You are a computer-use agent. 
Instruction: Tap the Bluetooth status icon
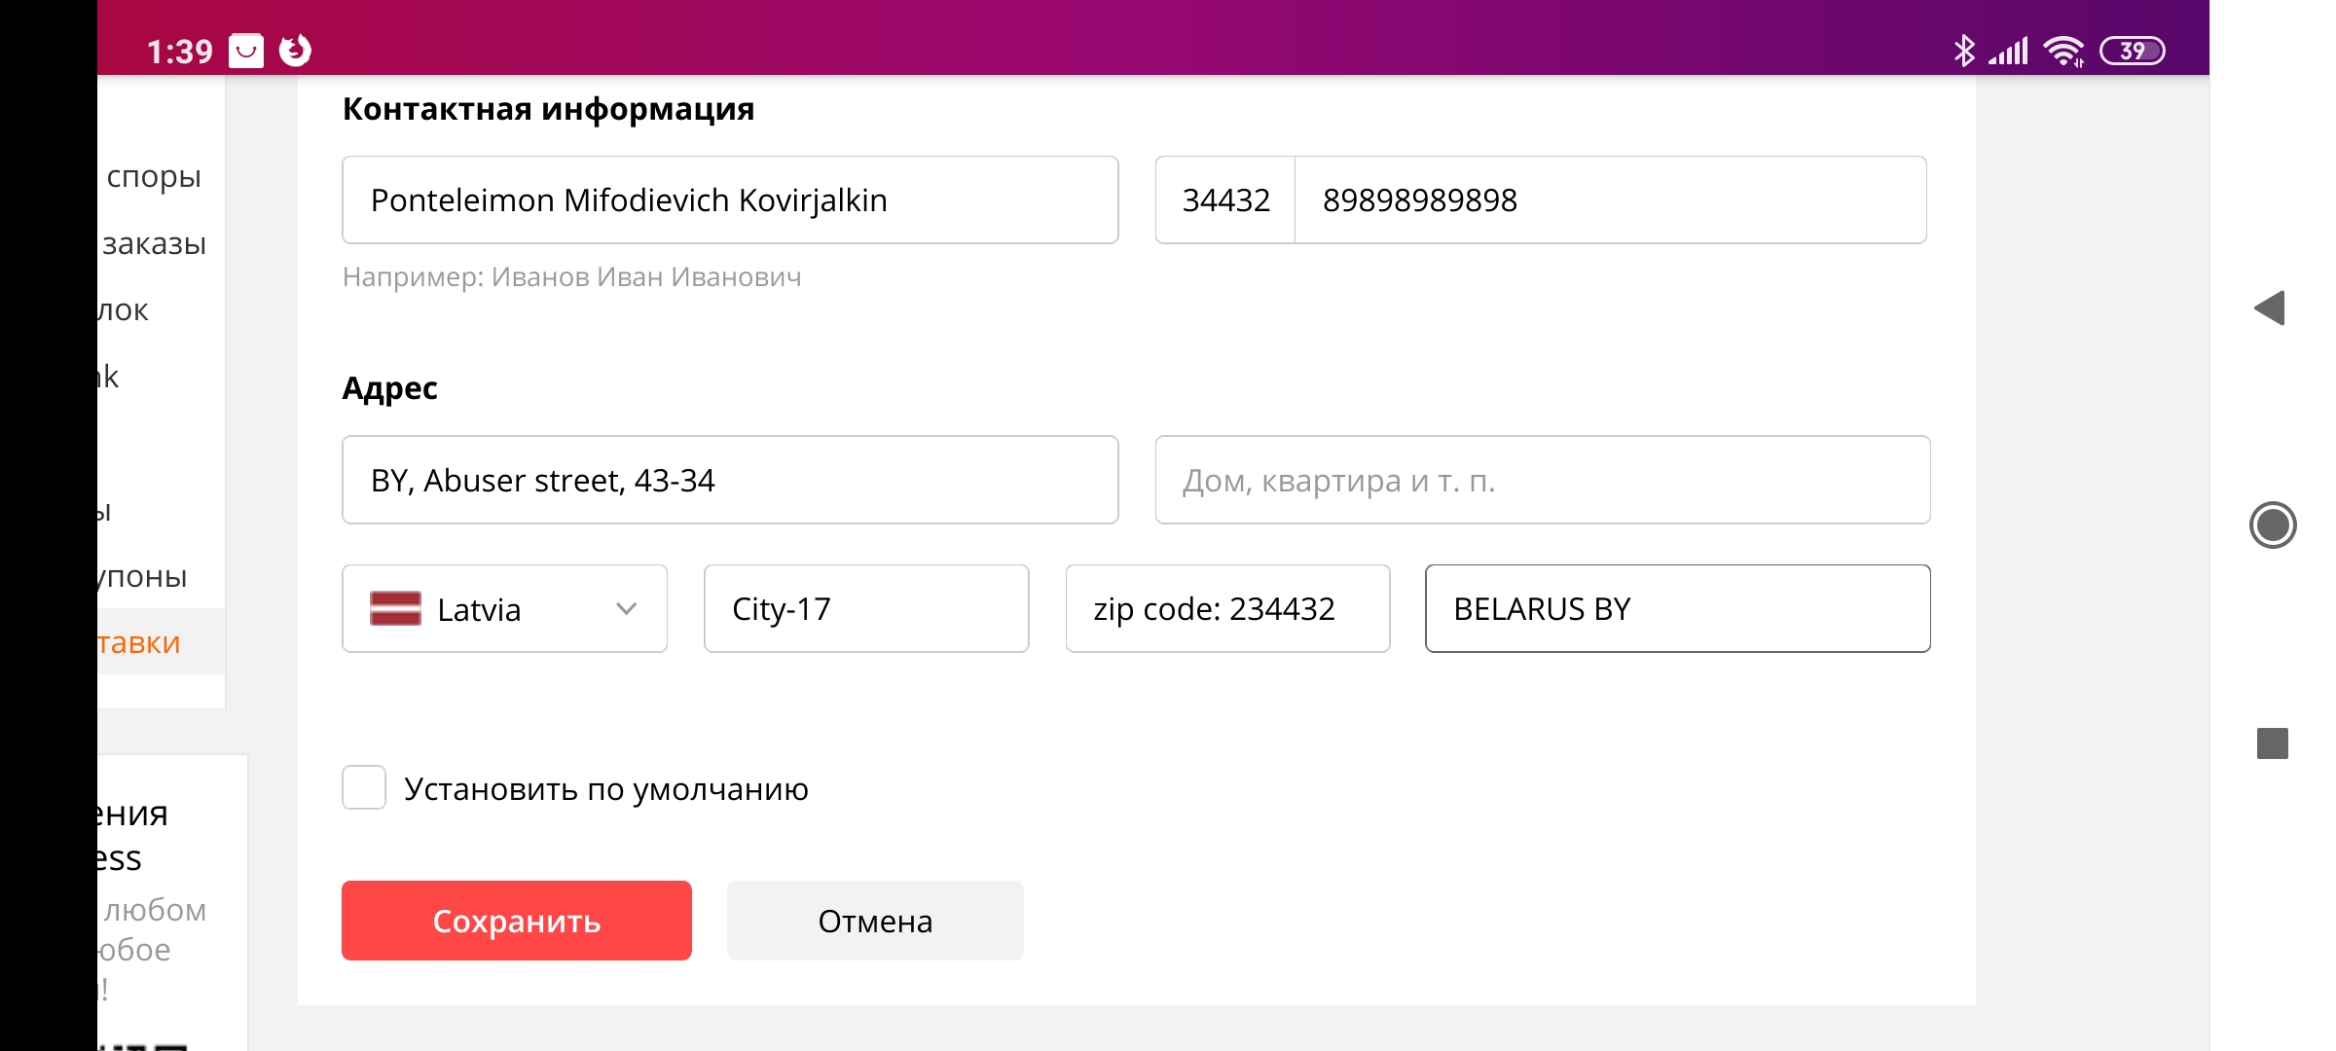1964,51
